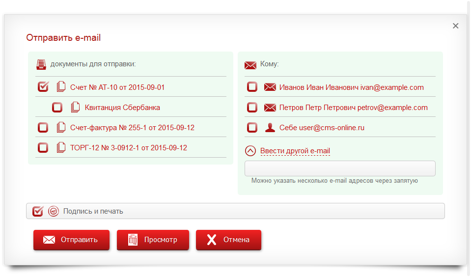The height and width of the screenshot is (278, 471).
Task: Check the Счет-фактура № 255-1 checkbox
Action: [43, 127]
